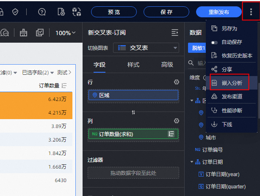Click the sort icon in 订单数量(求和) field
This screenshot has width=260, height=196.
coord(171,134)
